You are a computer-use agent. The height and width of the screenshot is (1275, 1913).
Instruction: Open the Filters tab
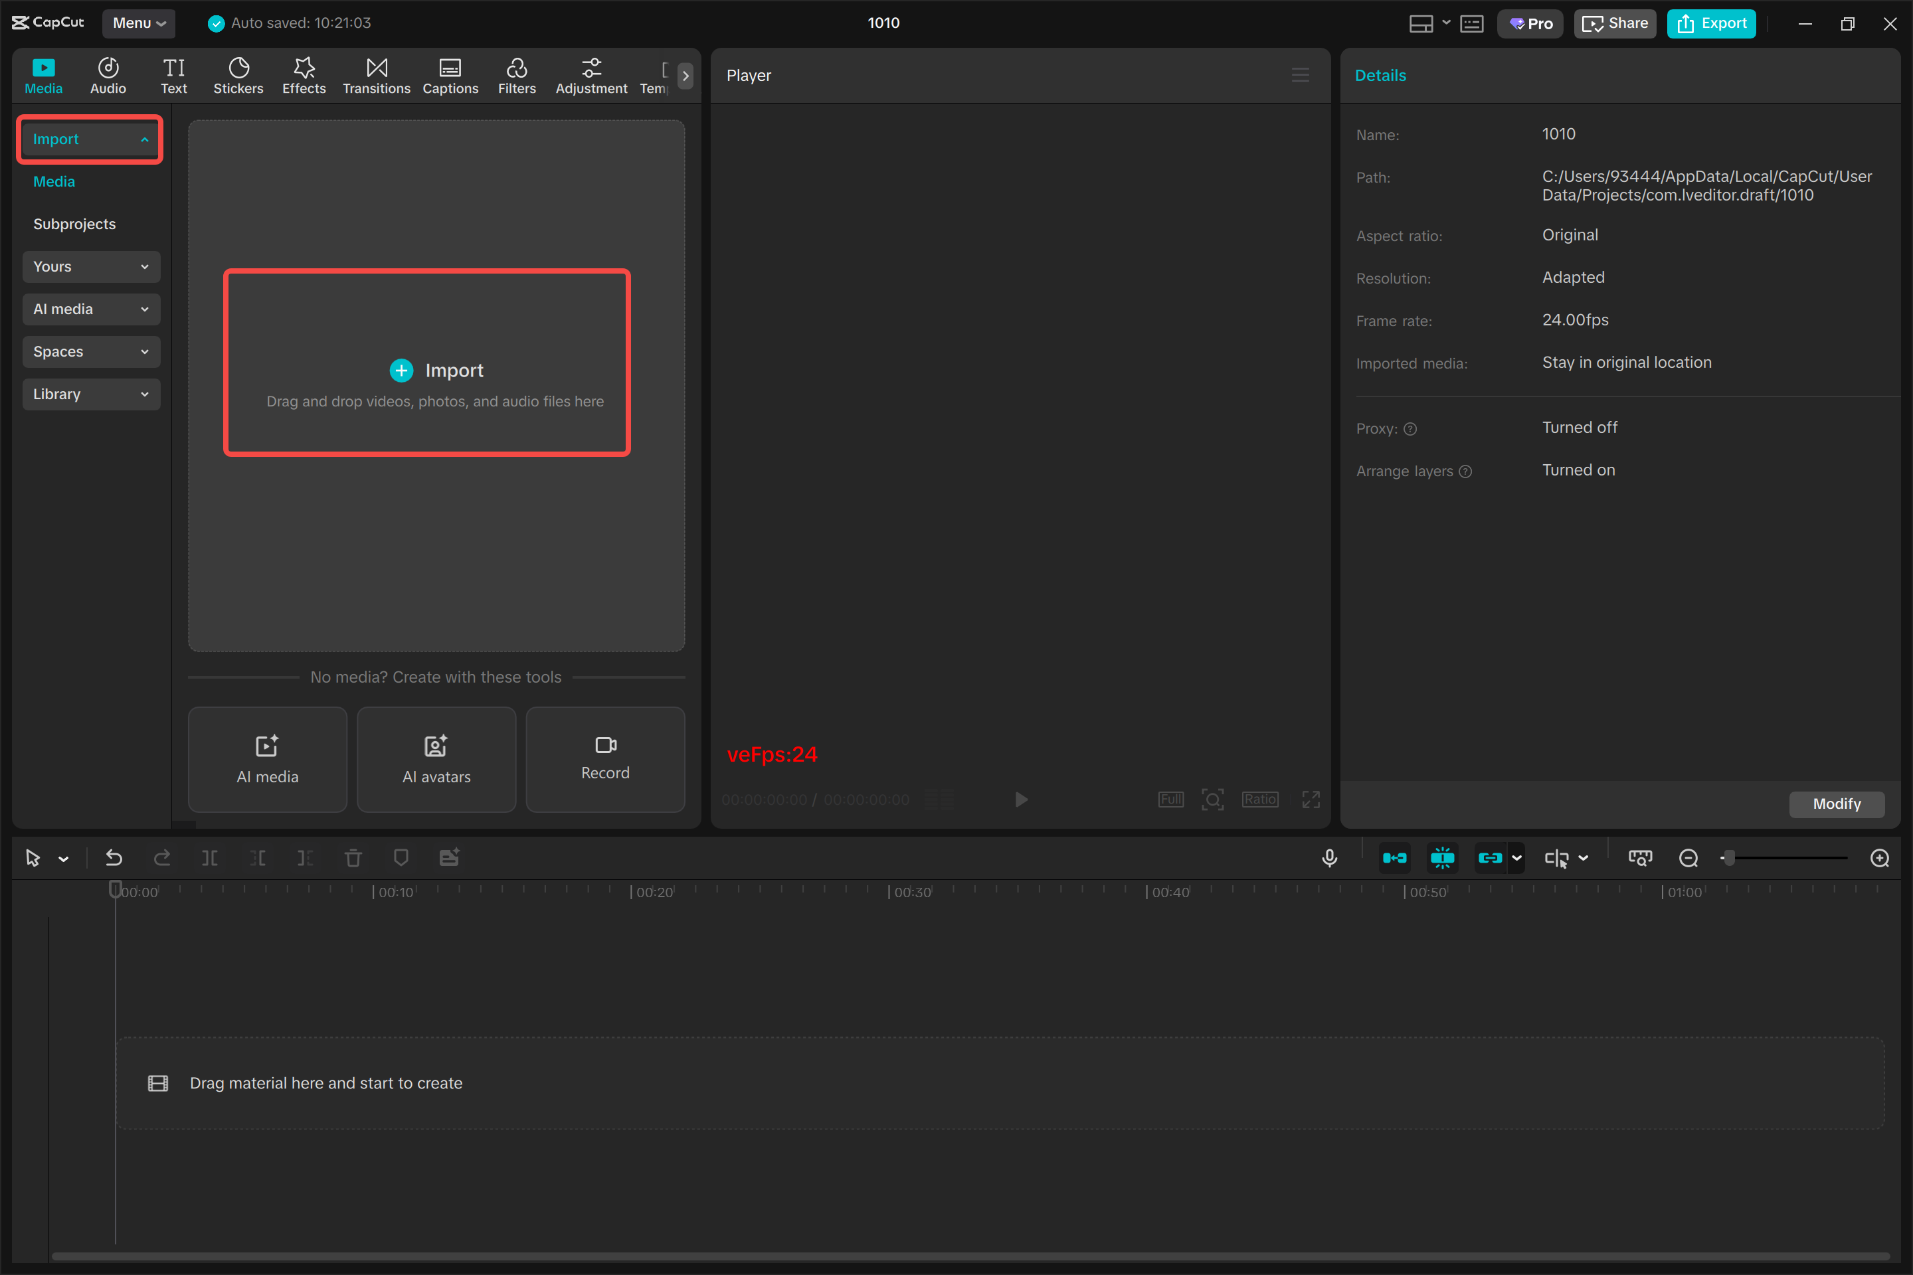click(517, 76)
